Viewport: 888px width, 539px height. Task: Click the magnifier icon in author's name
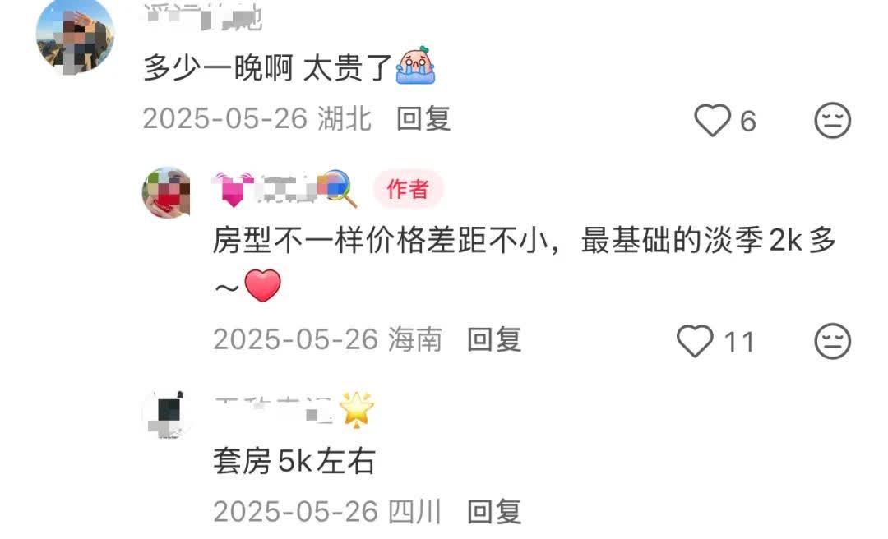[x=338, y=188]
